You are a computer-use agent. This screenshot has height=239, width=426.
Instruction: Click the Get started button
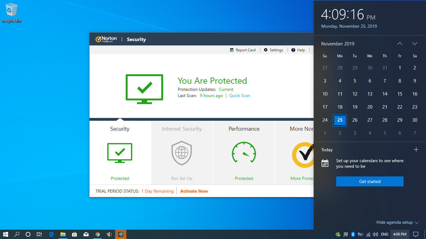pos(370,181)
